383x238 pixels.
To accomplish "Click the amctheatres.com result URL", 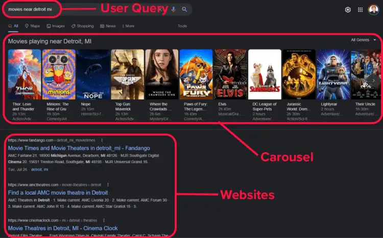I will [x=55, y=185].
